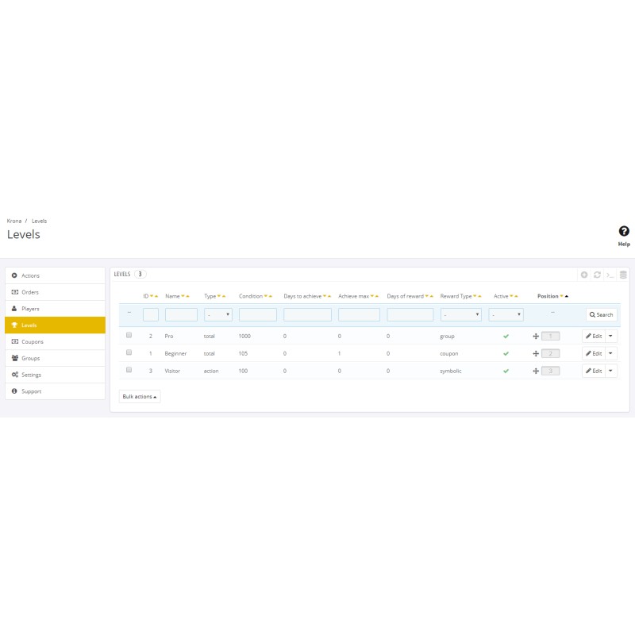Image resolution: width=635 pixels, height=635 pixels.
Task: Click the export to SQL Manager icon
Action: (x=623, y=275)
